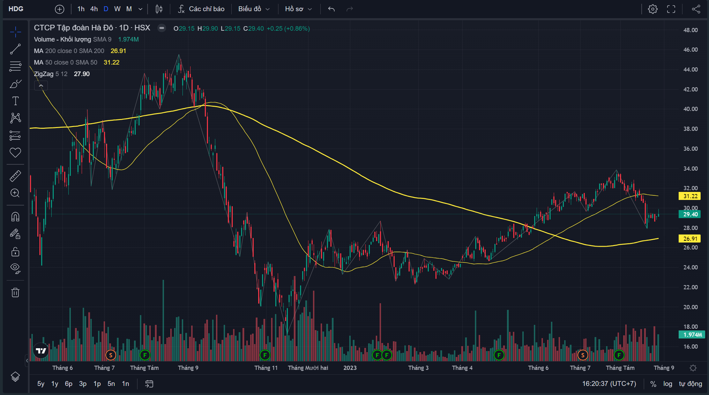Screen dimensions: 709x395
Task: Open the Fibonacci retracement tools
Action: point(15,66)
